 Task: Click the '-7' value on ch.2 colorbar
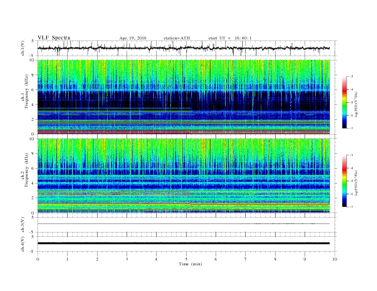tap(351, 207)
